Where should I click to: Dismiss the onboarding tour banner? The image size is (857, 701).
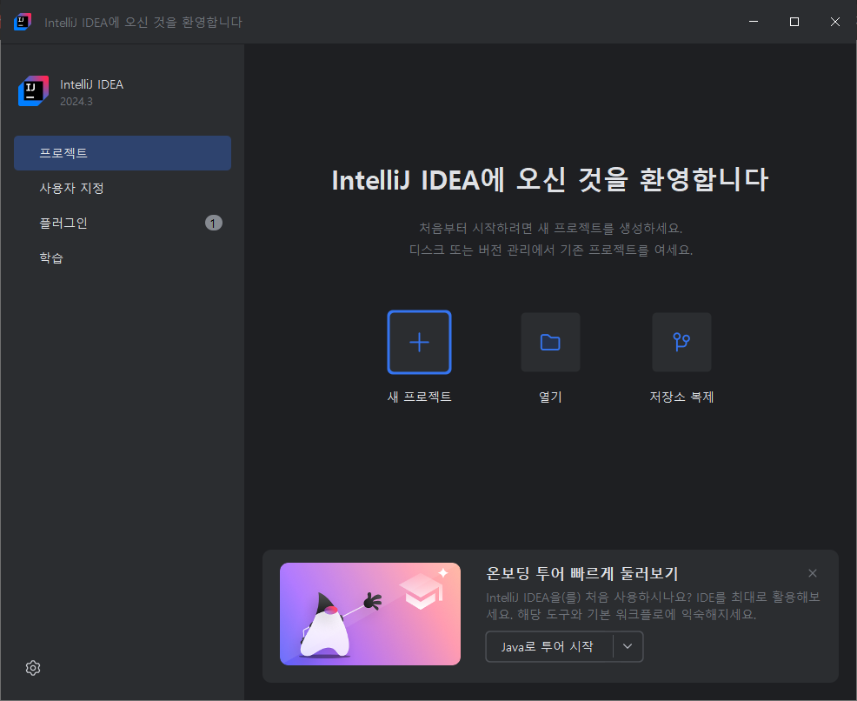(x=812, y=573)
